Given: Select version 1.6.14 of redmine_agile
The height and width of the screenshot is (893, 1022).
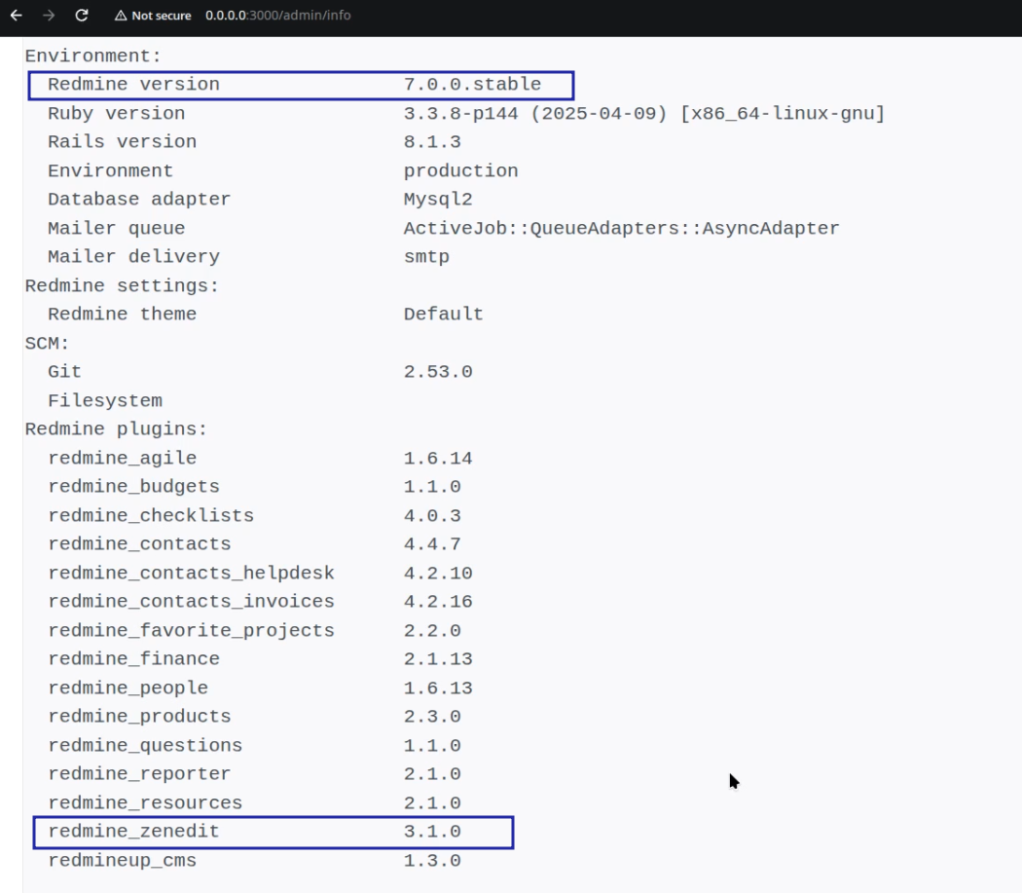Looking at the screenshot, I should (438, 458).
